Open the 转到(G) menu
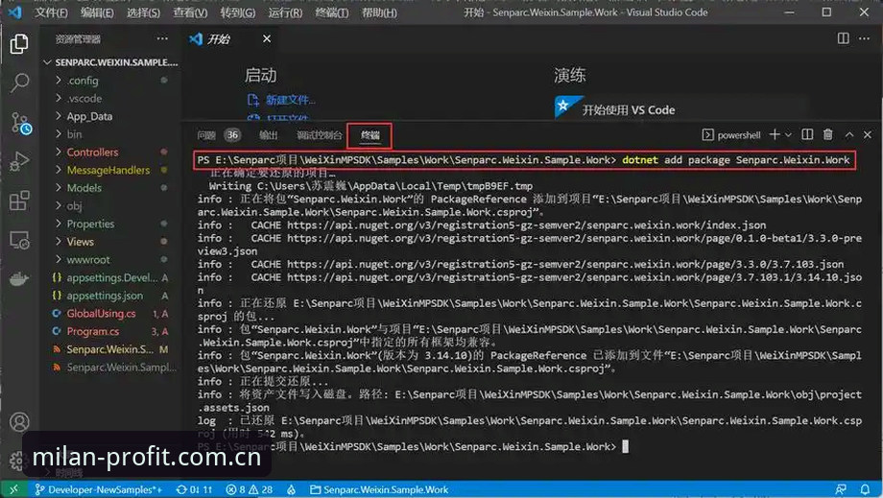Viewport: 883px width, 498px height. 238,12
